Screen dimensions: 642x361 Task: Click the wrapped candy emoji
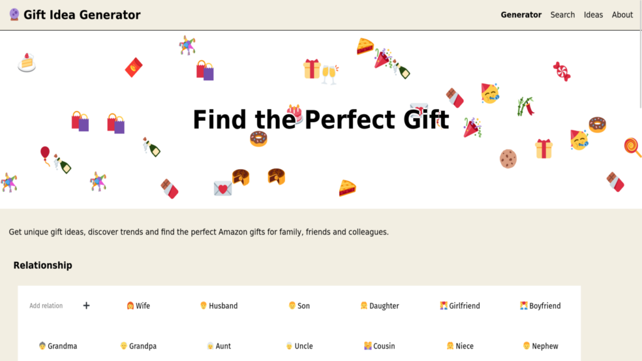[x=561, y=71]
